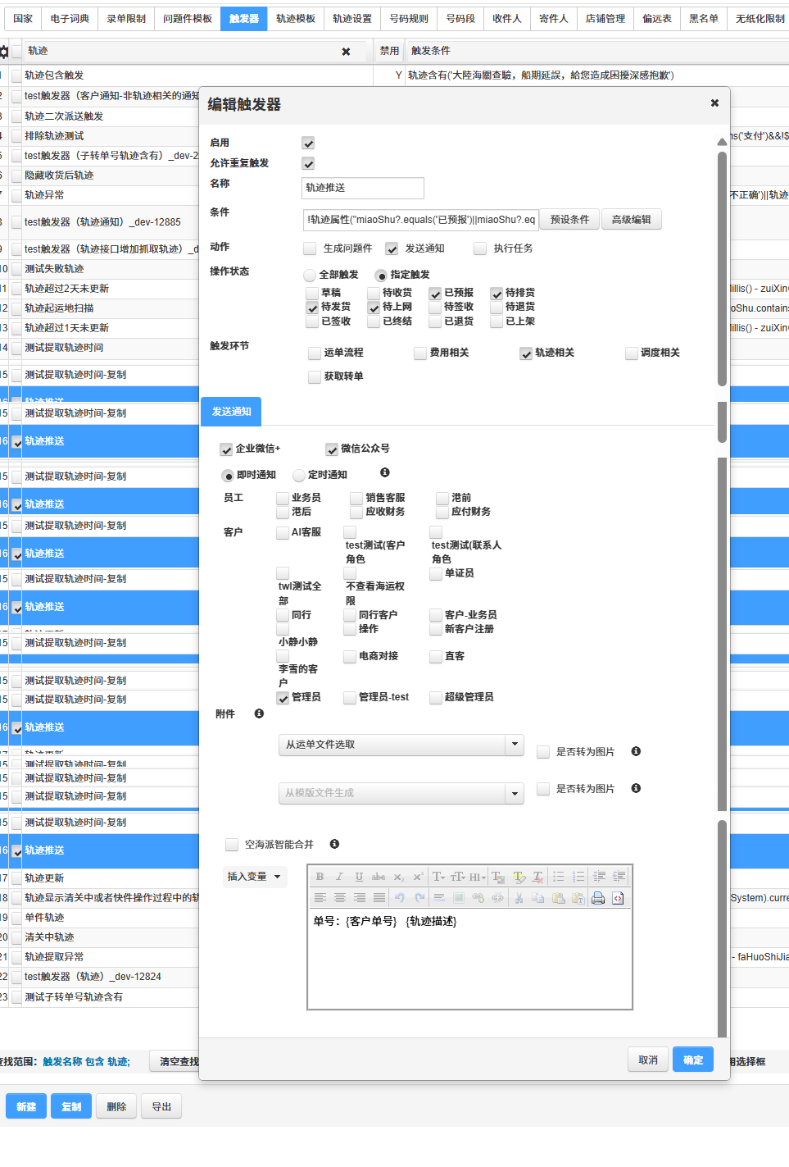The height and width of the screenshot is (1167, 789).
Task: Click the print icon in the editor toolbar
Action: point(598,898)
